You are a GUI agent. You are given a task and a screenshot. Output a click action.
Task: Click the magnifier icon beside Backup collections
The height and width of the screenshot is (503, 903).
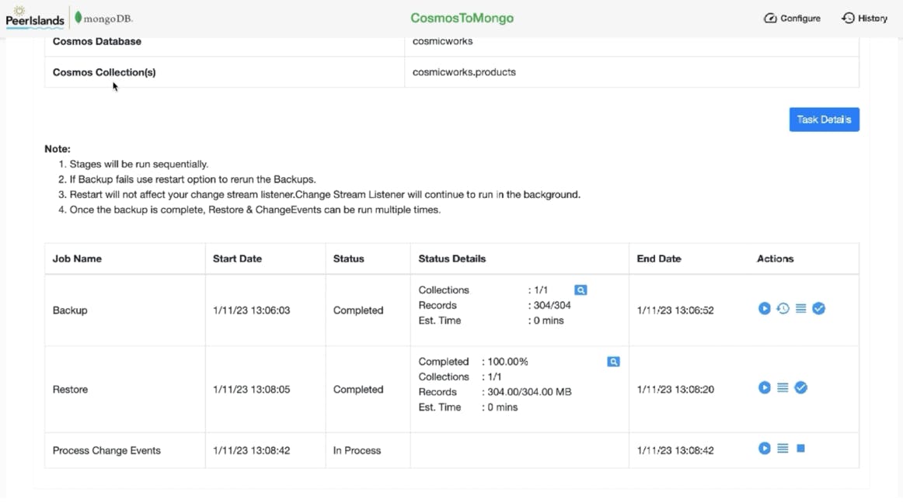pos(580,290)
